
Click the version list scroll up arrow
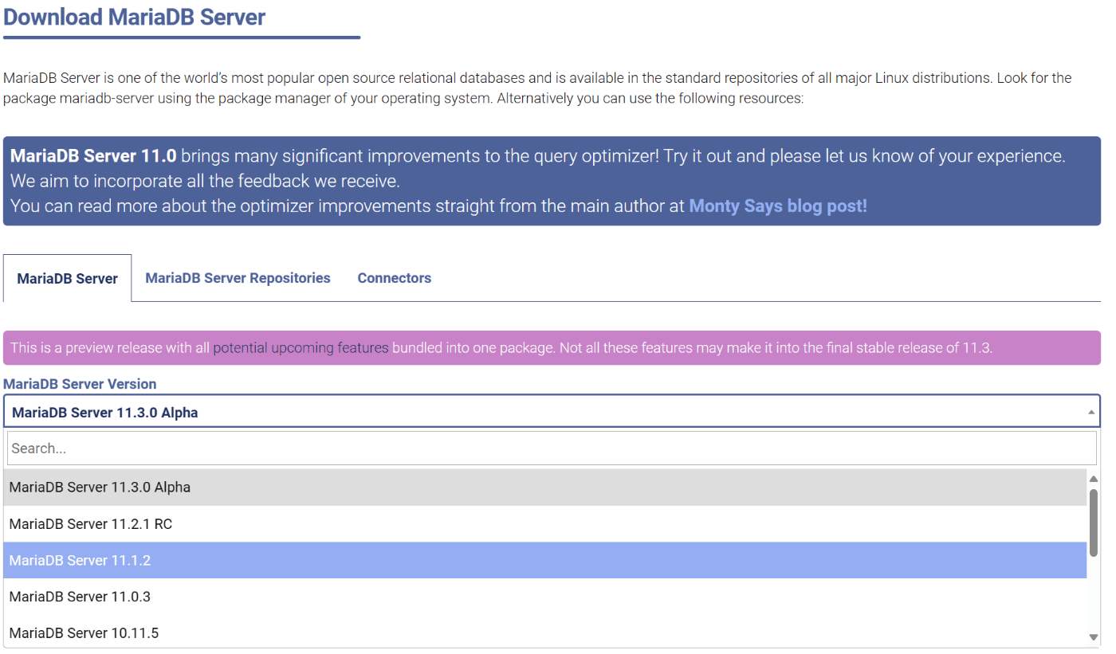coord(1094,479)
